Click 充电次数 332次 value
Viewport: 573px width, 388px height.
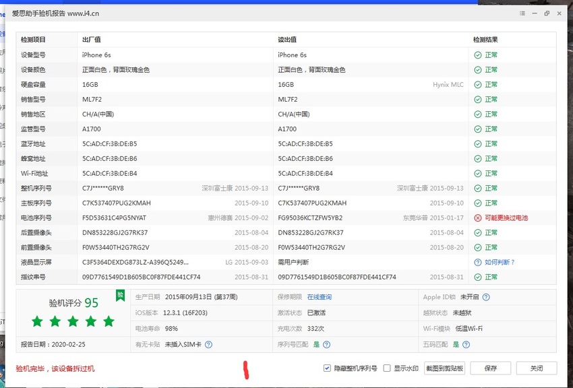(x=315, y=329)
